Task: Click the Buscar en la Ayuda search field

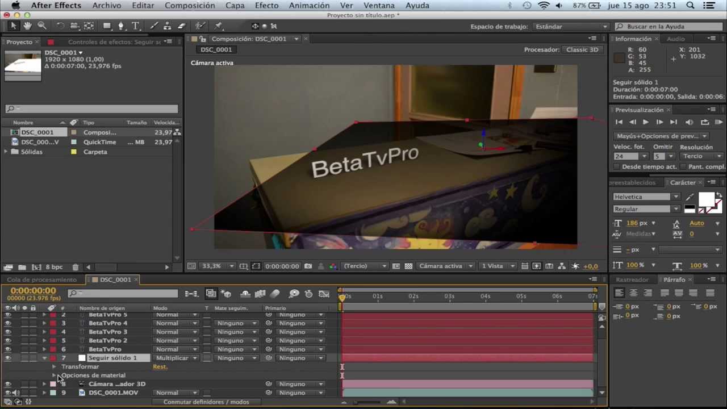Action: (x=668, y=27)
